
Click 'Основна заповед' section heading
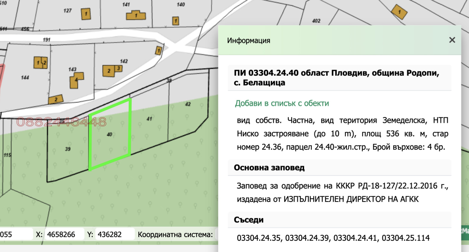click(269, 168)
